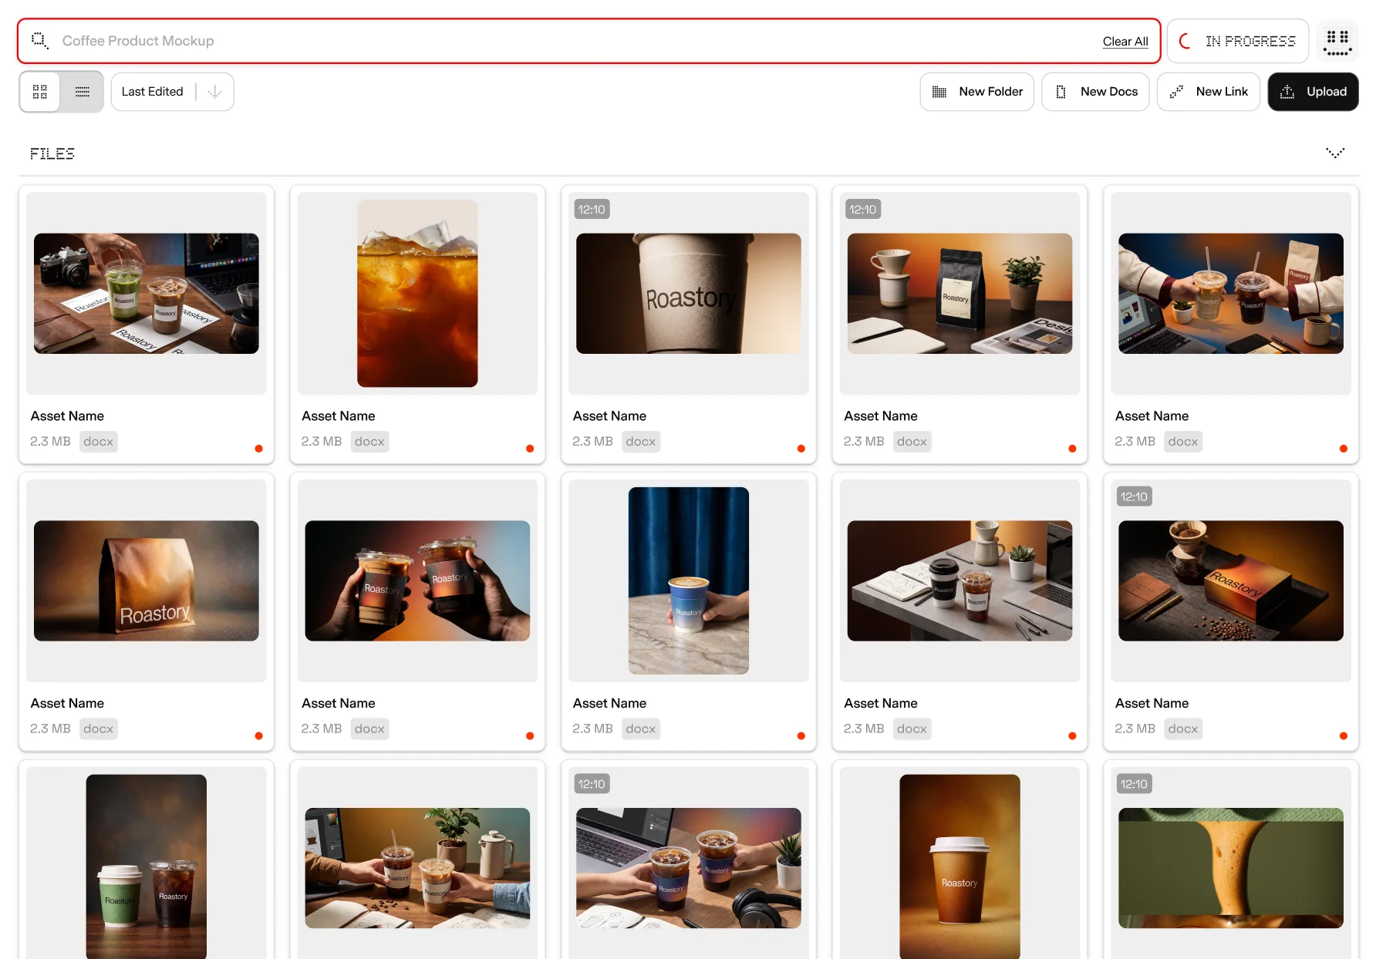This screenshot has width=1376, height=959.
Task: Create a New Folder
Action: (976, 92)
